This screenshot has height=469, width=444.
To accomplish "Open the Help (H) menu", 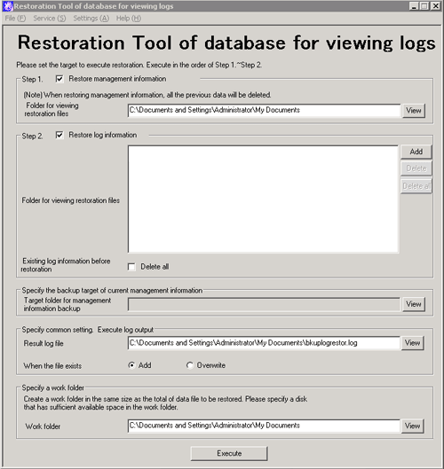I will (128, 19).
